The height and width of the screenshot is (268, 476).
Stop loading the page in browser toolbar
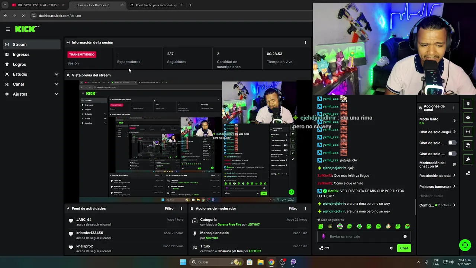coord(23,16)
